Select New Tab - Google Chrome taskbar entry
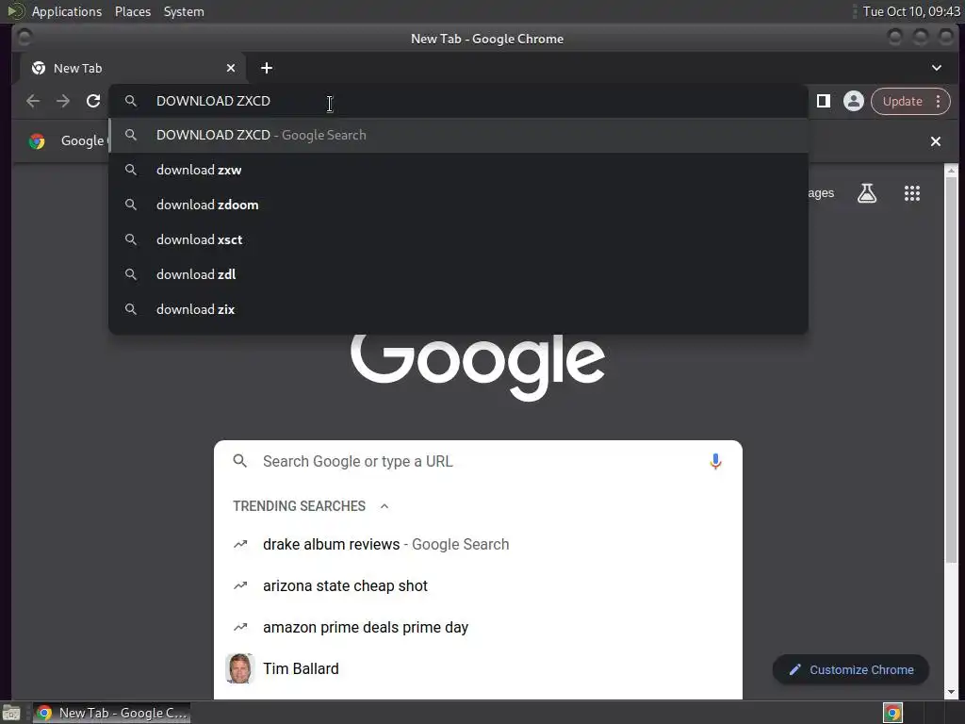This screenshot has width=965, height=724. click(111, 713)
